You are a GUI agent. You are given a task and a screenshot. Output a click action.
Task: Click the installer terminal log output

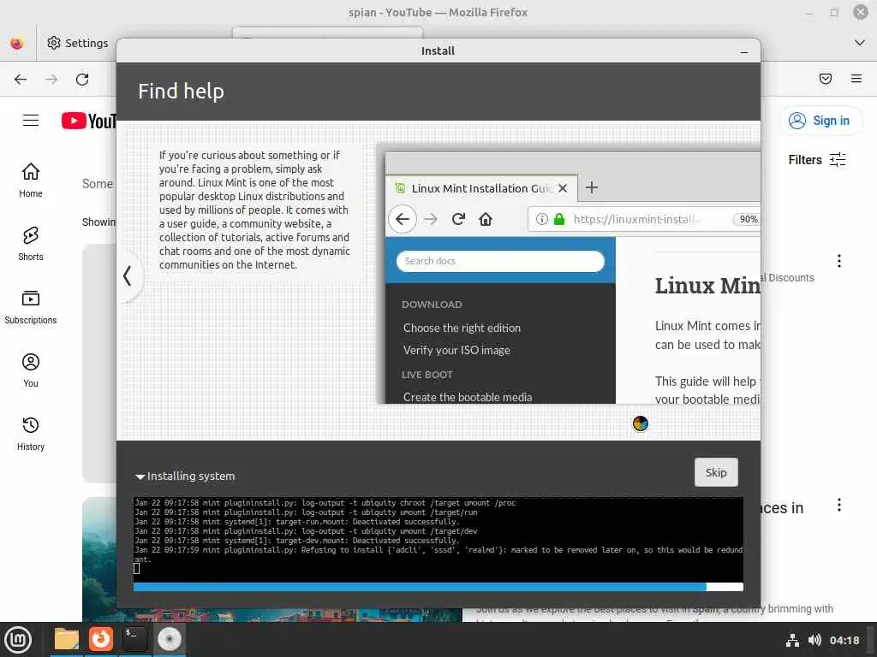tap(438, 539)
